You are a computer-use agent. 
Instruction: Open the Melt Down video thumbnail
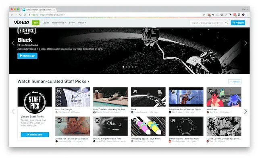point(224,97)
